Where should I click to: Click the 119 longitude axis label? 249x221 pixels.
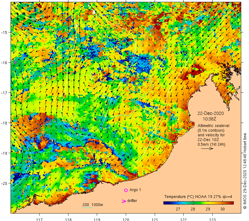(97, 219)
